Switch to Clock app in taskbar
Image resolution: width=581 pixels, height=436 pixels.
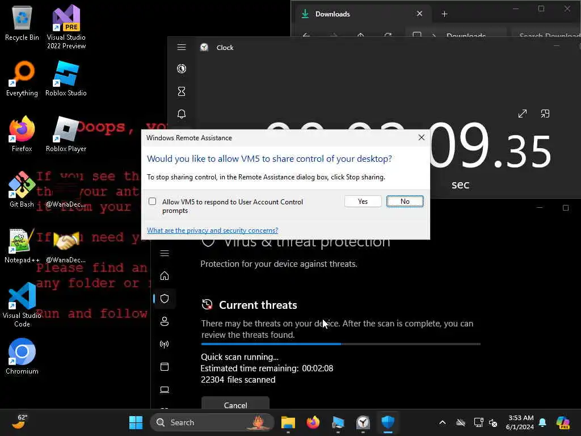pos(363,422)
